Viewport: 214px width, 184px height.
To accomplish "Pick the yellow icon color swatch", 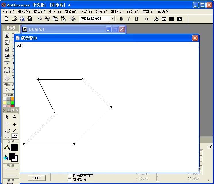I will 5,103.
